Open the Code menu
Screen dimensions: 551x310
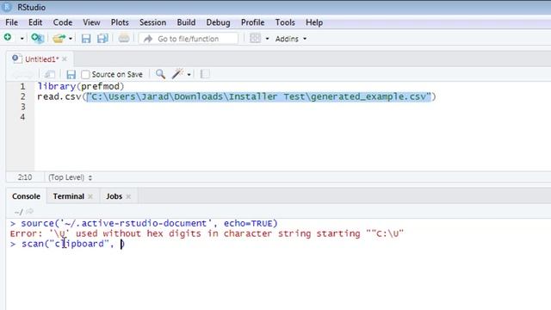[x=63, y=22]
